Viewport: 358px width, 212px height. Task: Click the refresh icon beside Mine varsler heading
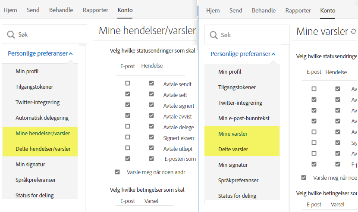tap(354, 31)
